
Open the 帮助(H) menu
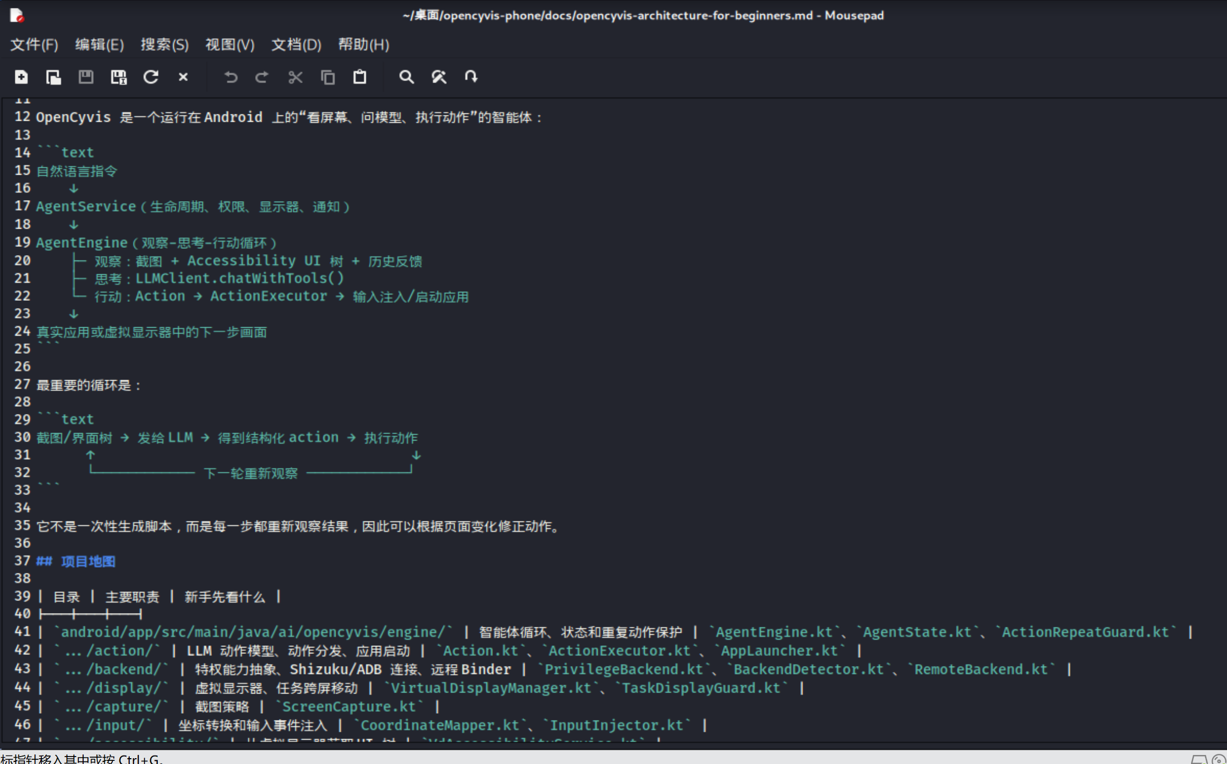point(364,44)
